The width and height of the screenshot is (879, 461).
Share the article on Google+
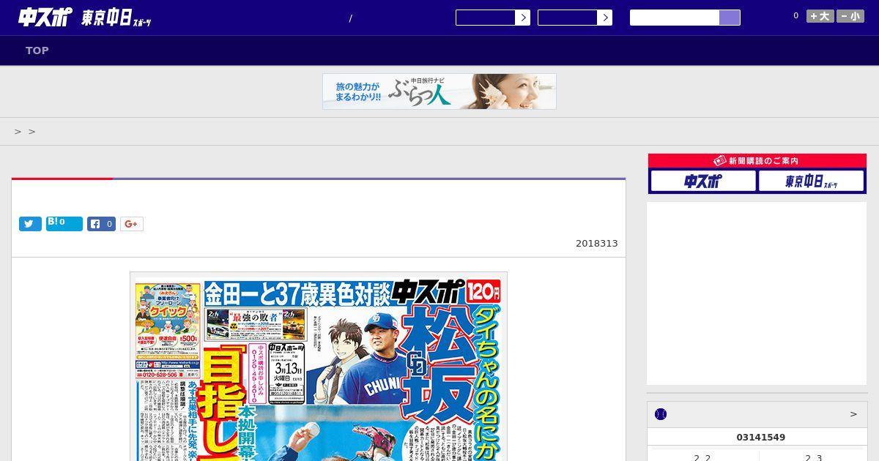point(132,224)
